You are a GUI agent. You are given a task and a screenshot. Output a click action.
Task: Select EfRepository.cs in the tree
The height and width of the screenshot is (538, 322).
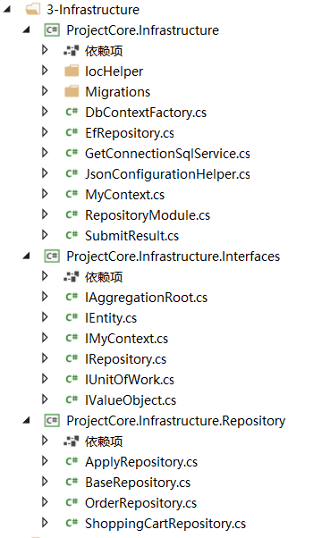[x=130, y=133]
